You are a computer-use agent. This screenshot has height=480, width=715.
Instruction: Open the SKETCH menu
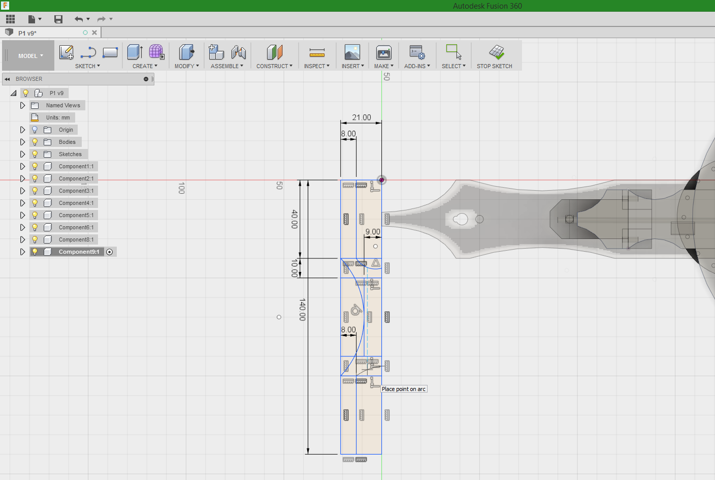coord(87,66)
